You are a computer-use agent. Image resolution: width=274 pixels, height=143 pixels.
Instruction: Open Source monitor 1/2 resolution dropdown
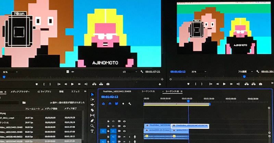pos(129,72)
